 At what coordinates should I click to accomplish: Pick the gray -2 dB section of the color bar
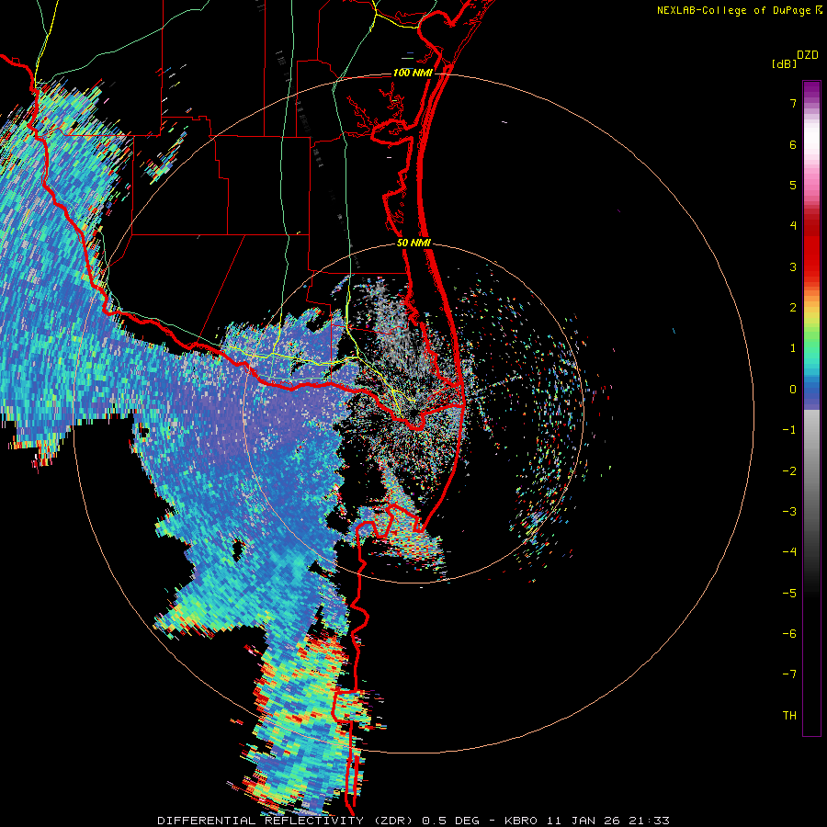(x=811, y=471)
